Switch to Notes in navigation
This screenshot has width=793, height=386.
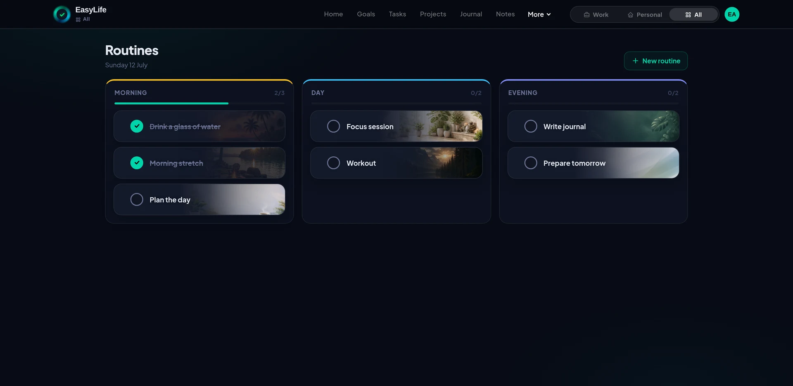tap(505, 14)
